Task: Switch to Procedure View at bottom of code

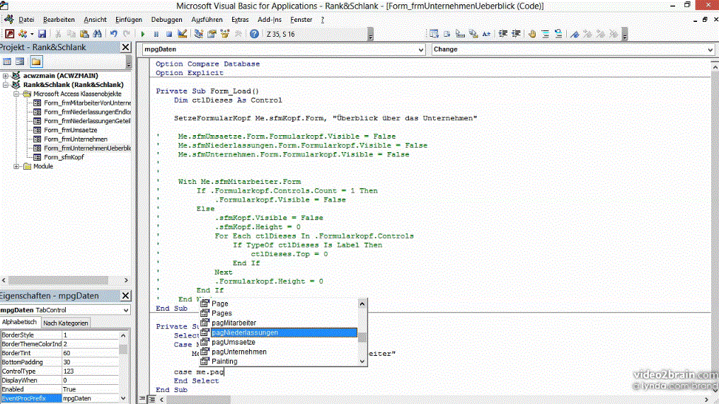Action: (142, 399)
